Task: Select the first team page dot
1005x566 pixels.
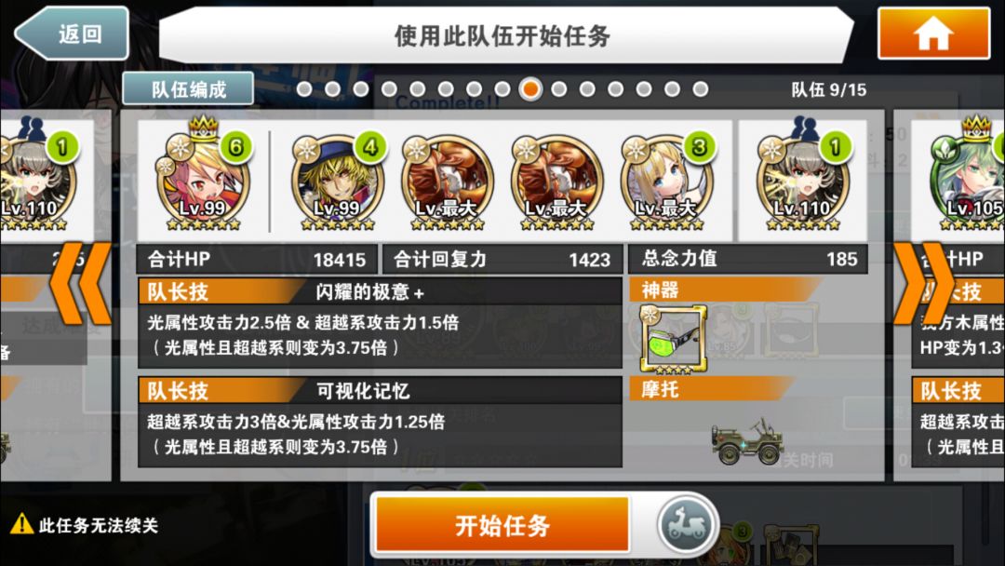Action: (x=304, y=89)
